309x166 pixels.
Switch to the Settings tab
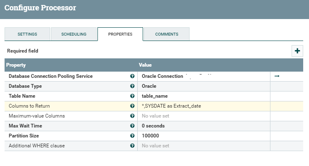(27, 34)
